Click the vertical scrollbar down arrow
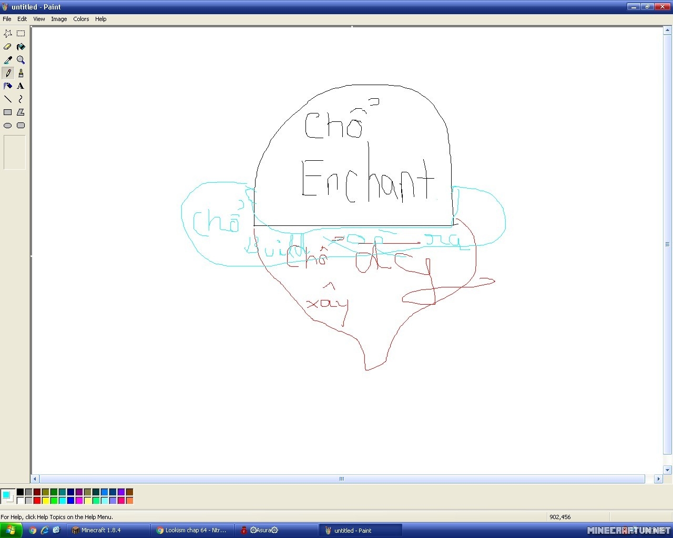673x538 pixels. [x=667, y=470]
